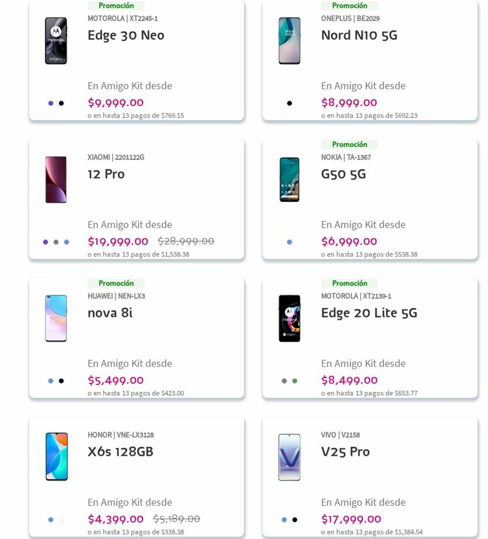Image resolution: width=488 pixels, height=539 pixels.
Task: Select blue color for Huawei nova 8i
Action: [x=51, y=381]
